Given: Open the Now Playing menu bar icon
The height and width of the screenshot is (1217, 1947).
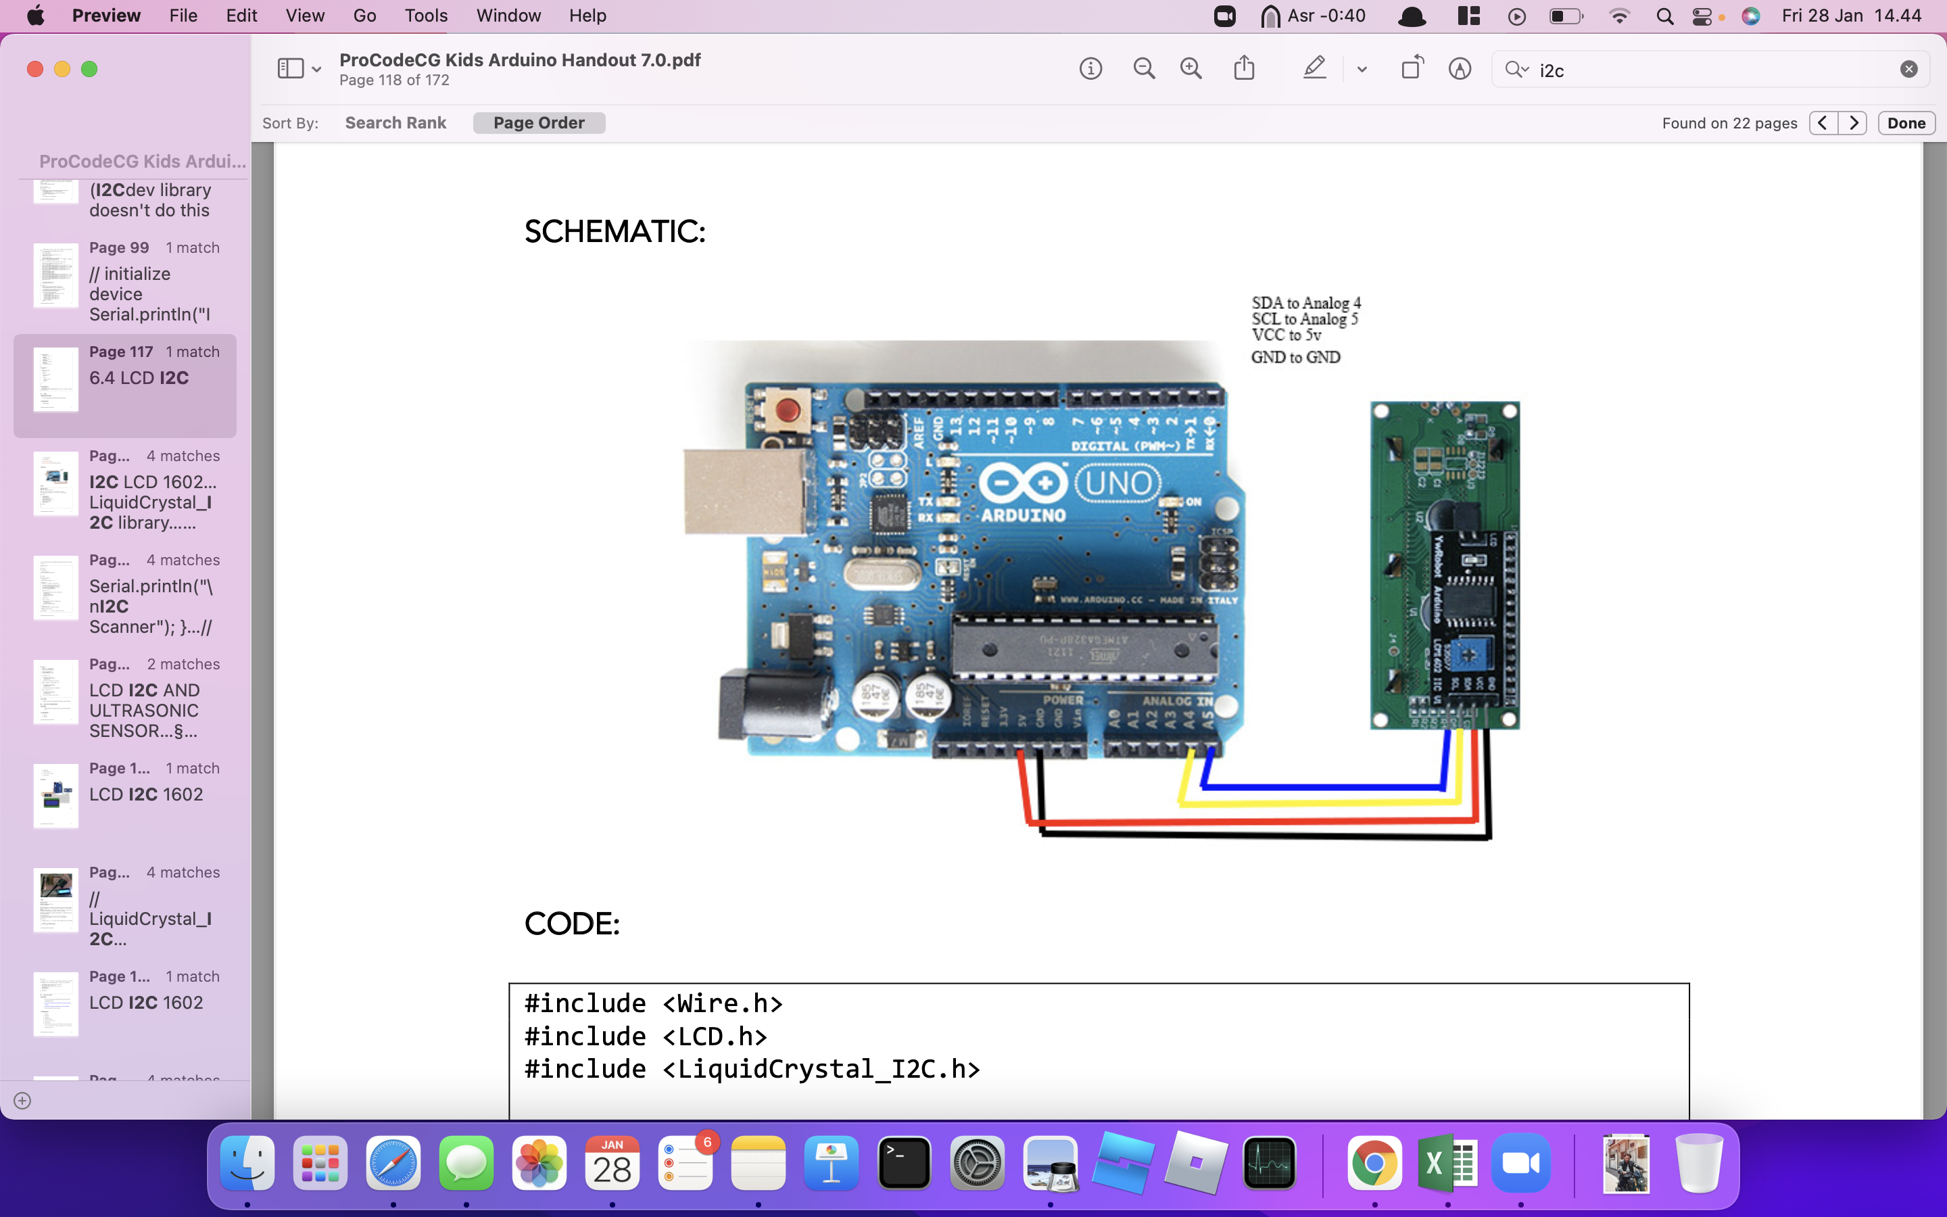Looking at the screenshot, I should point(1516,16).
